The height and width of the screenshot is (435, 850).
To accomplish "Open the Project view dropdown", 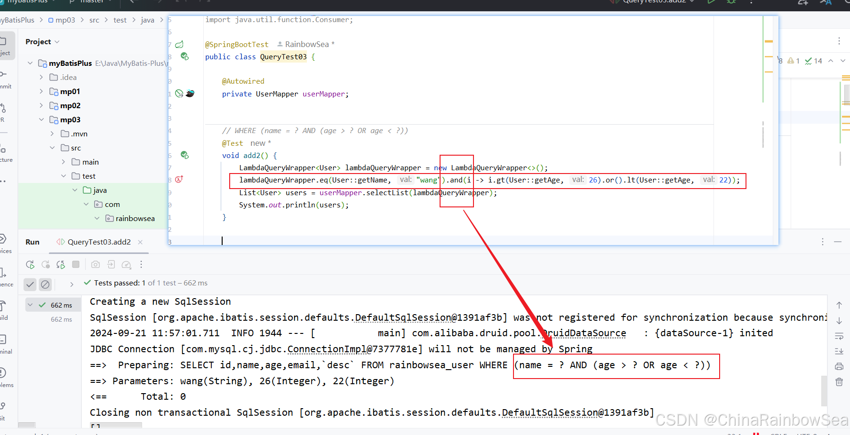I will pos(43,42).
